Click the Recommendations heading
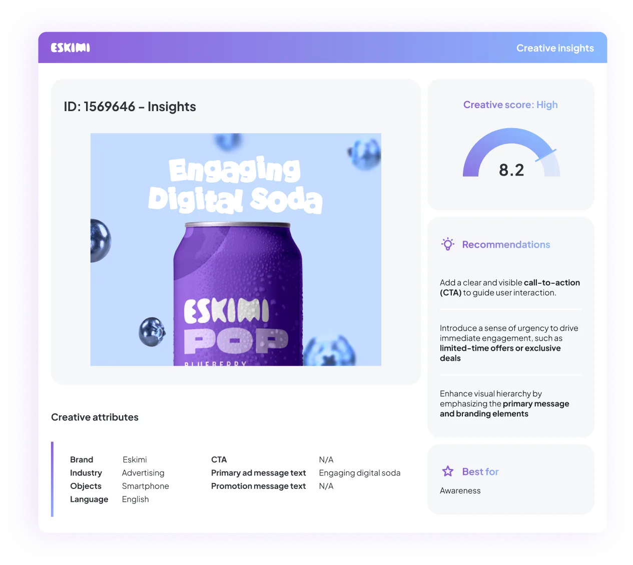Viewport: 633px width, 565px height. pyautogui.click(x=506, y=244)
